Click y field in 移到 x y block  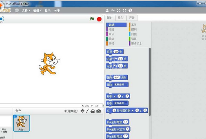coord(127,96)
